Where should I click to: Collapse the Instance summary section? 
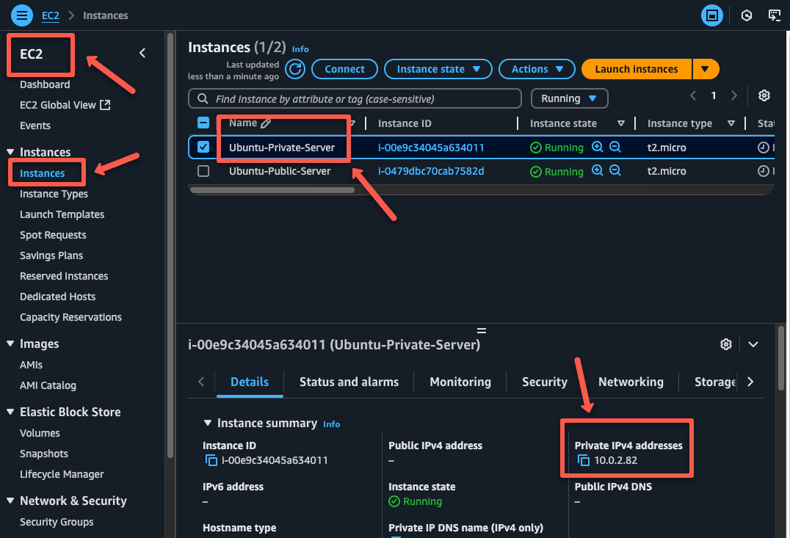point(208,423)
